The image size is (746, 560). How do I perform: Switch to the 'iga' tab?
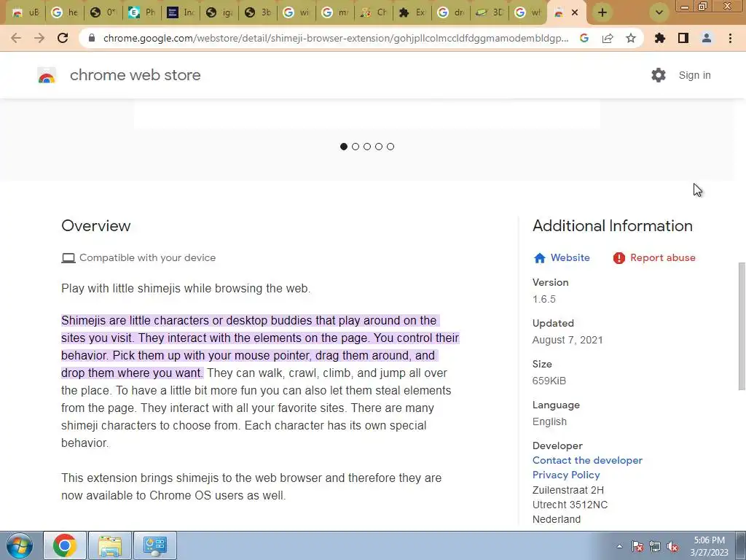pos(219,13)
